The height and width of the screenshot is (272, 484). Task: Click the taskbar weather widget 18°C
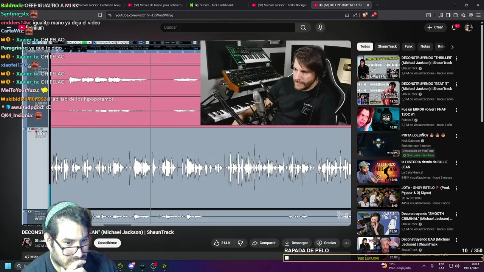[x=396, y=266]
